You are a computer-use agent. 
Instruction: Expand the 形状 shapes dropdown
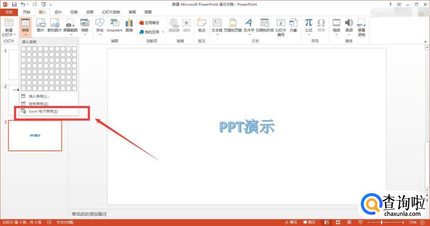pyautogui.click(x=100, y=35)
